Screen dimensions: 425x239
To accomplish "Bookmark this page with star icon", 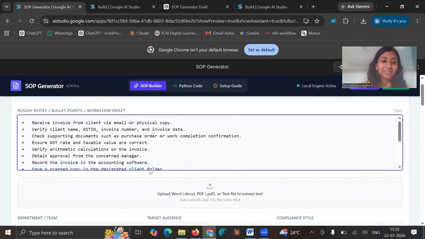I will 317,21.
